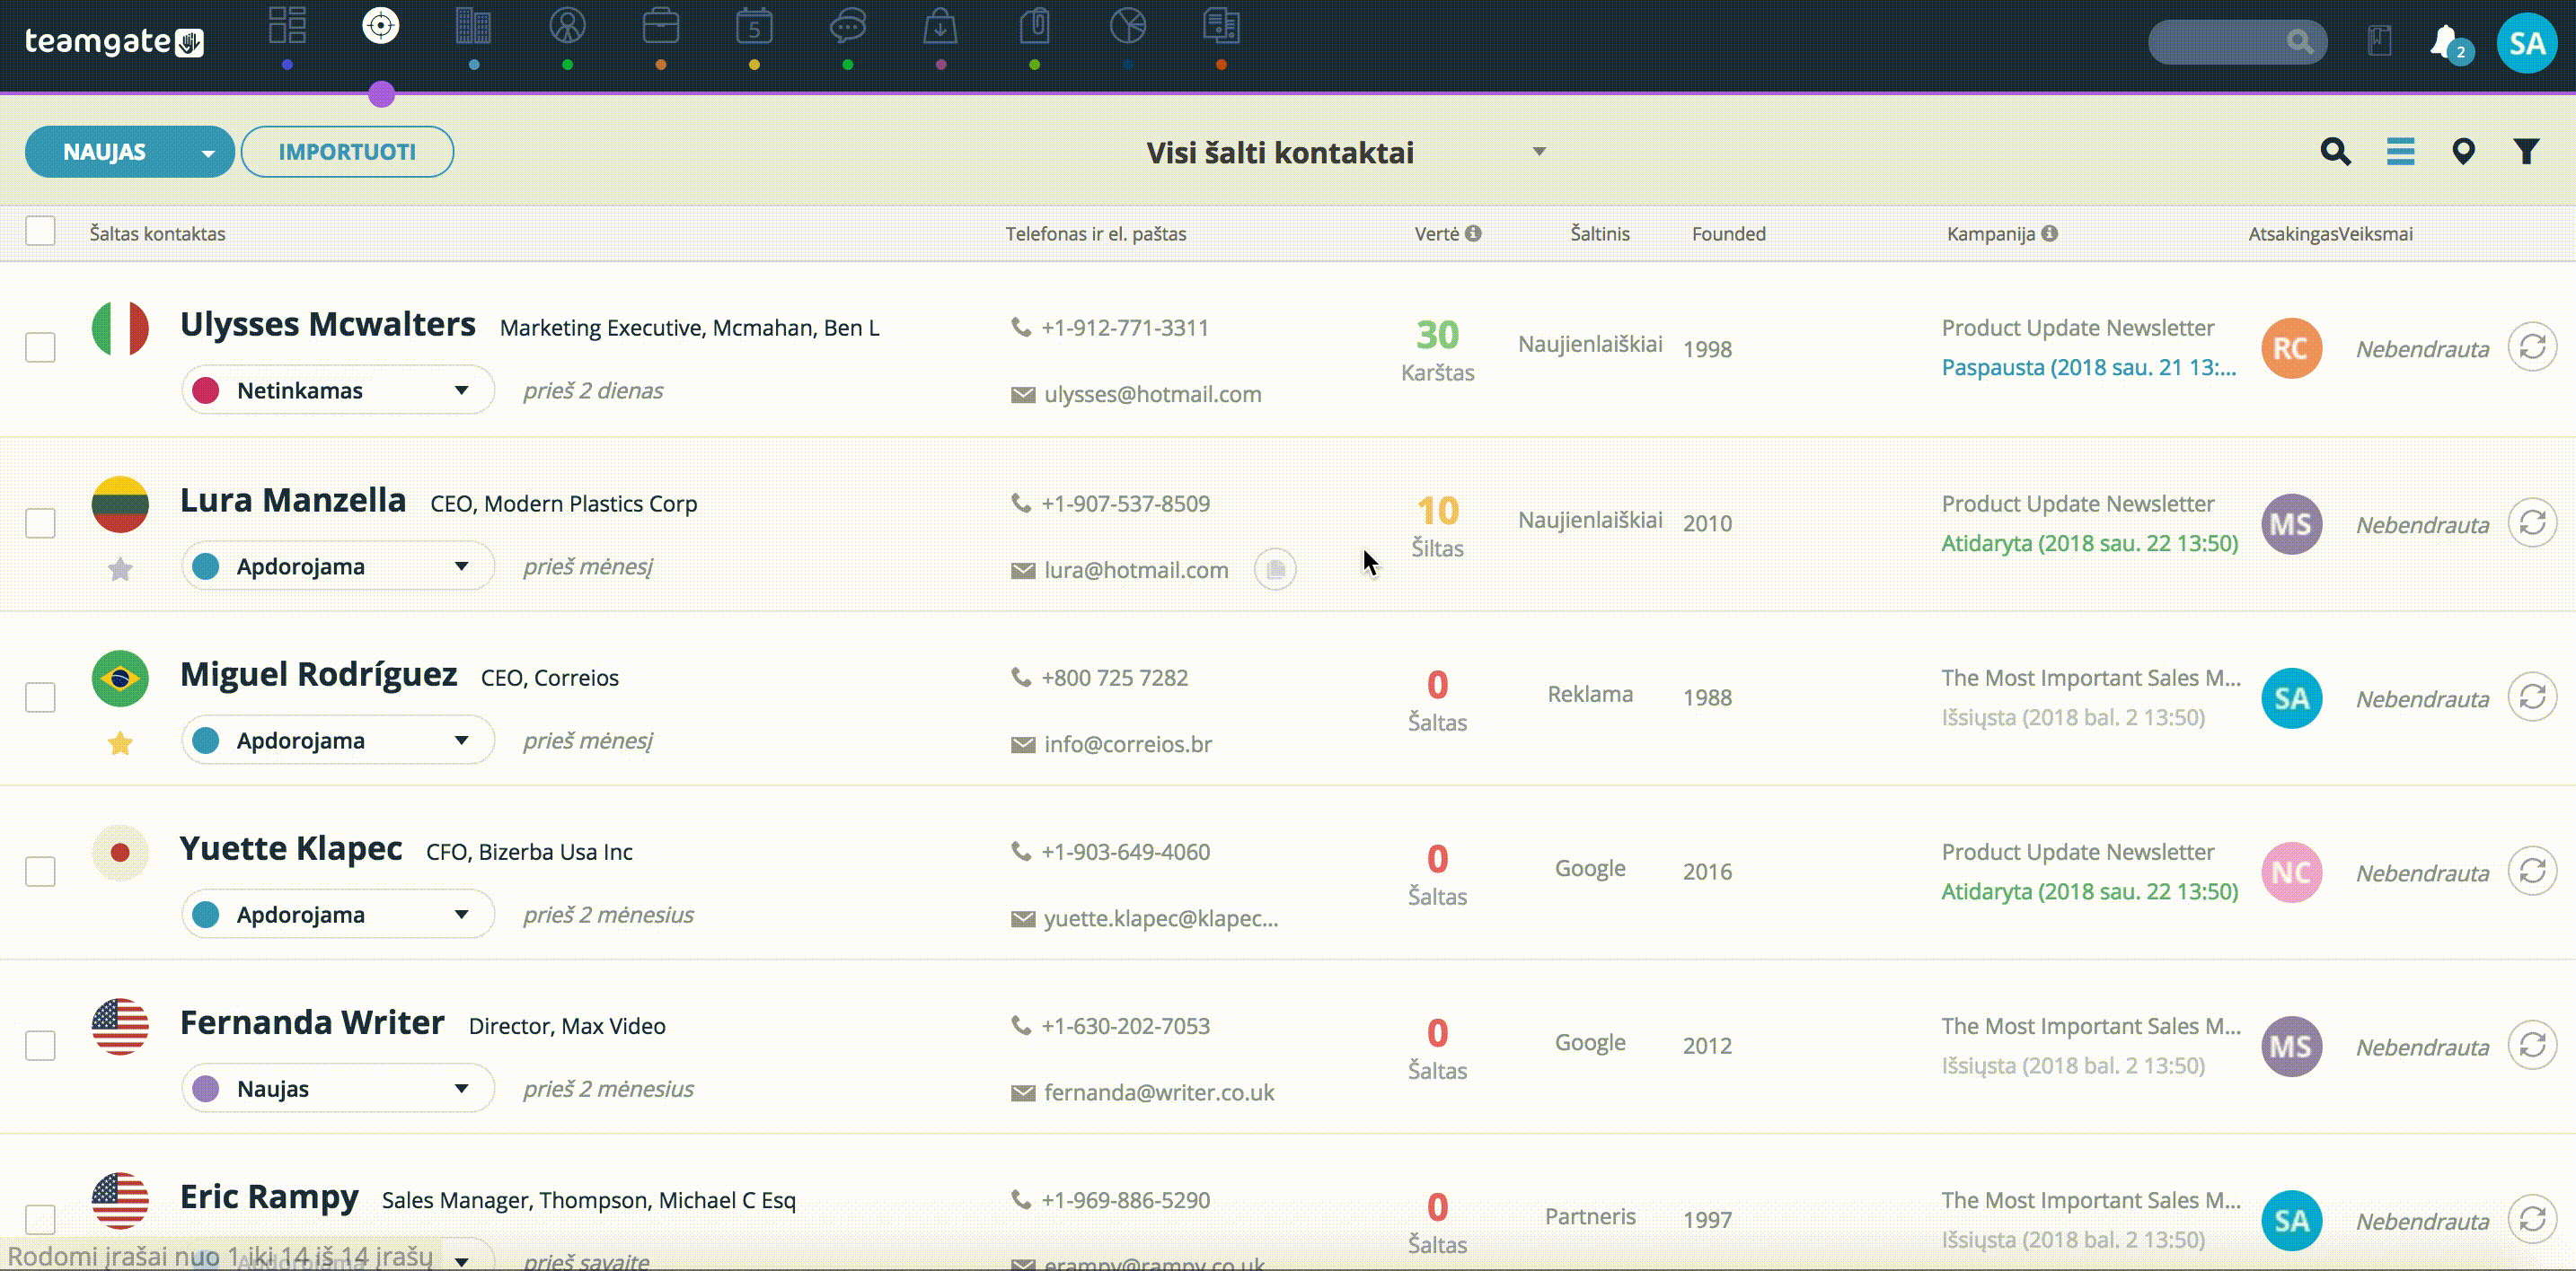
Task: Open Naujas status dropdown for Fernanda Writer
Action: (x=338, y=1088)
